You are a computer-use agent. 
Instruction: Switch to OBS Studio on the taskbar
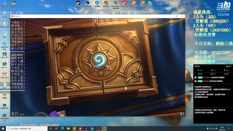tap(86, 128)
